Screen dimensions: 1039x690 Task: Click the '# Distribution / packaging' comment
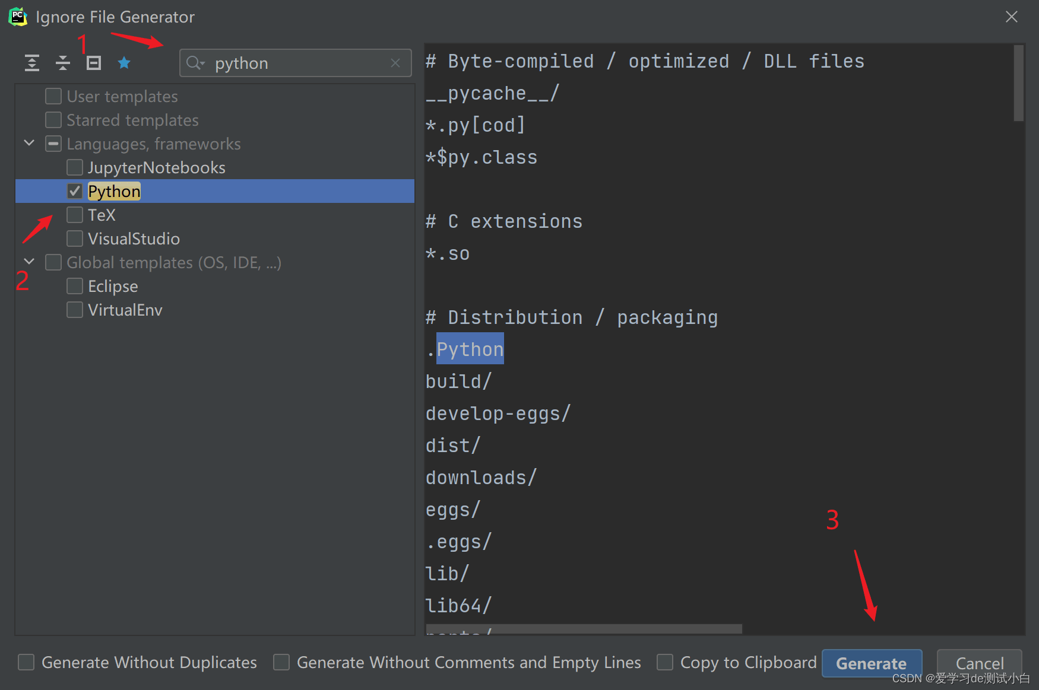(x=572, y=317)
